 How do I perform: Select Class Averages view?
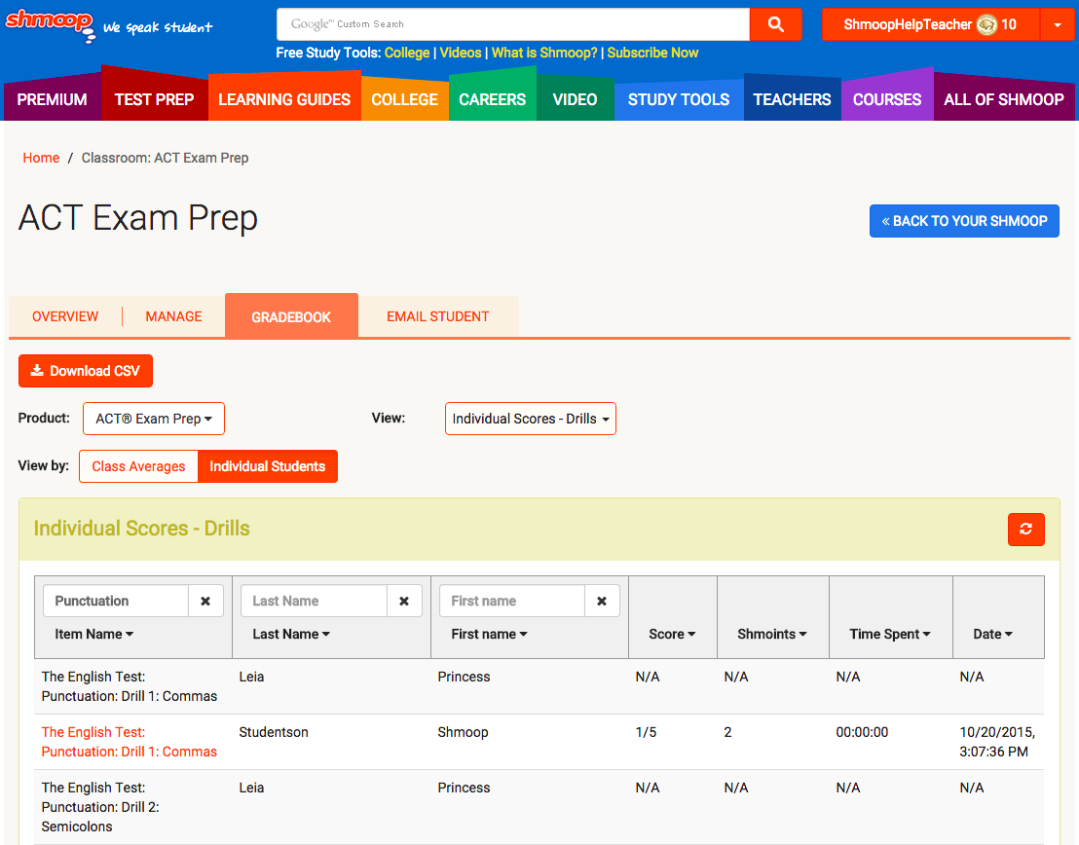(138, 466)
